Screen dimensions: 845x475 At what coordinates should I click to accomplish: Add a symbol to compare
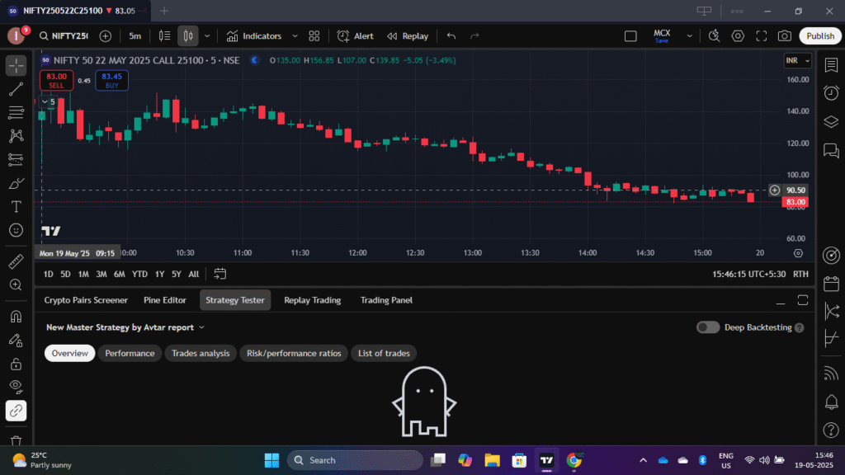[x=106, y=36]
